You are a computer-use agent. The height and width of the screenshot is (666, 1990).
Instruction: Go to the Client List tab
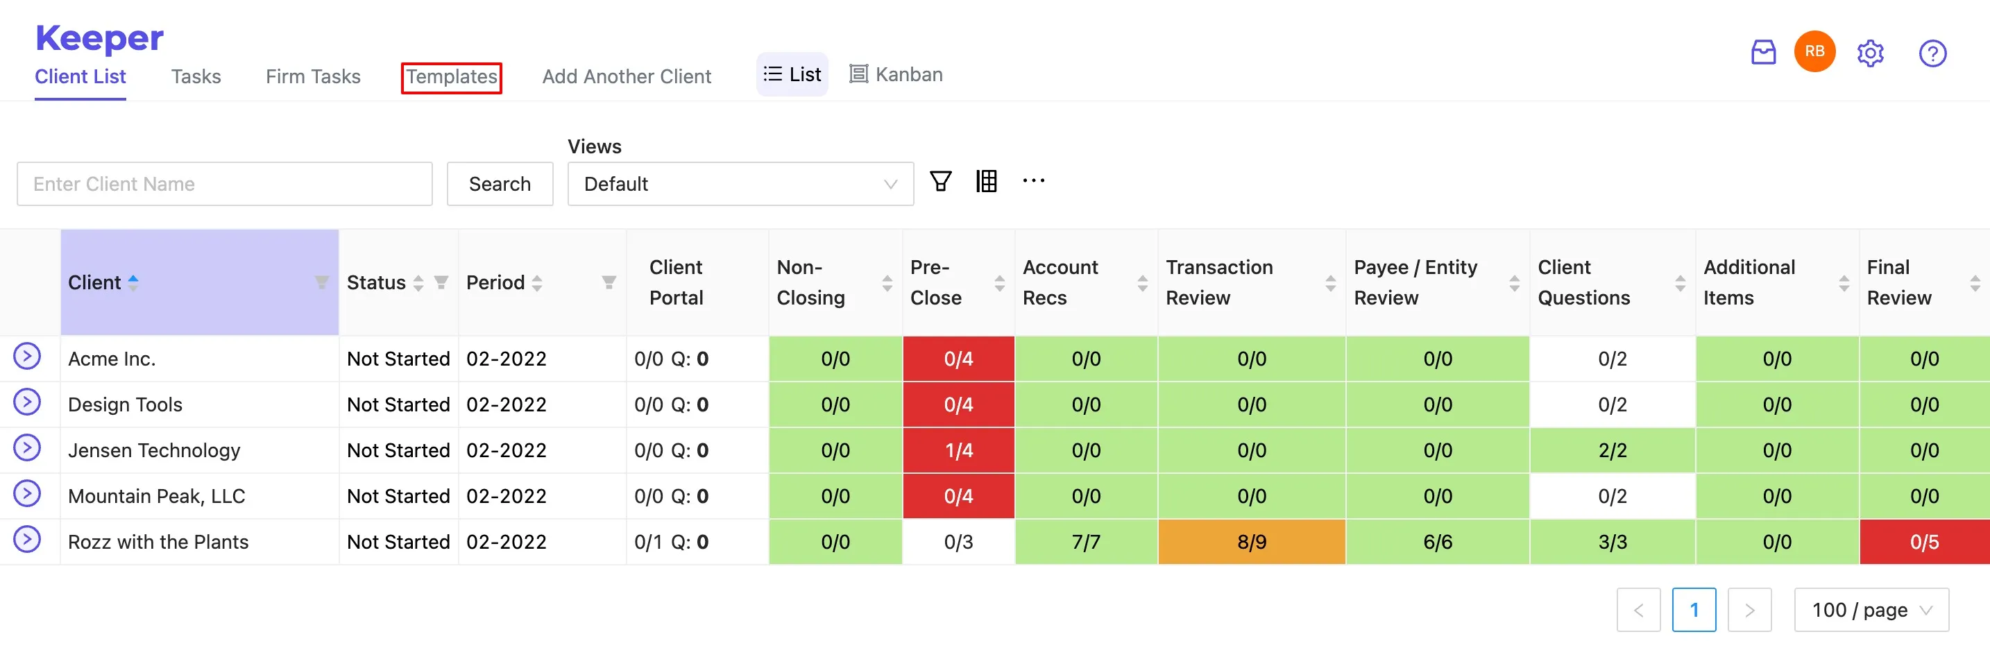pos(80,76)
